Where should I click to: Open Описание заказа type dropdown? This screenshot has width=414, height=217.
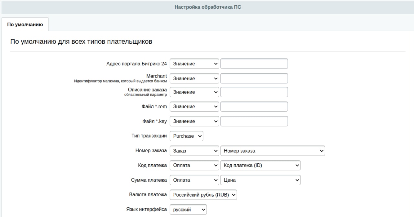tap(194, 92)
